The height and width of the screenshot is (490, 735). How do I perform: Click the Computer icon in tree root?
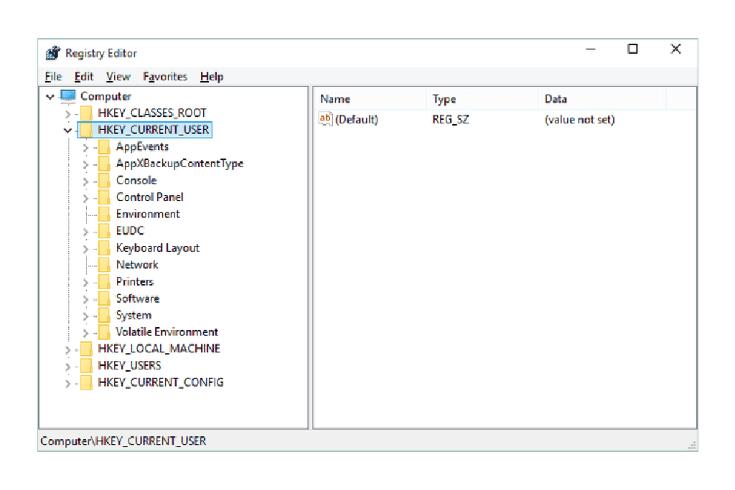tap(68, 96)
